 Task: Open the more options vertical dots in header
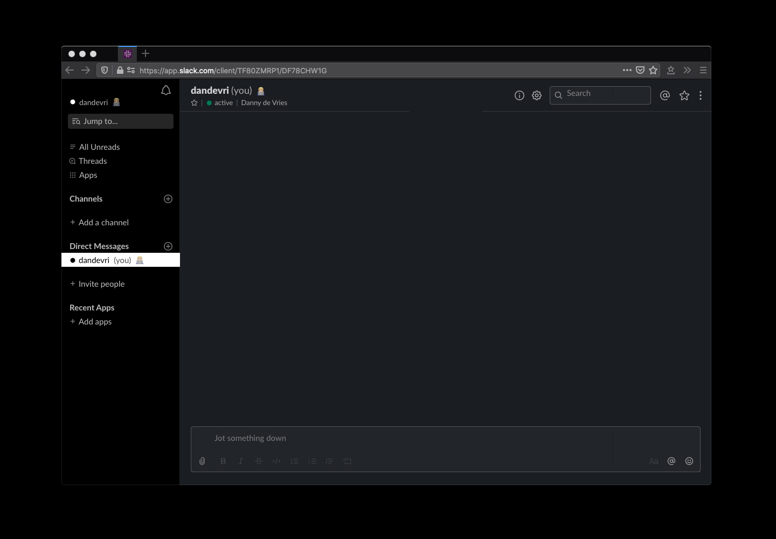[701, 95]
